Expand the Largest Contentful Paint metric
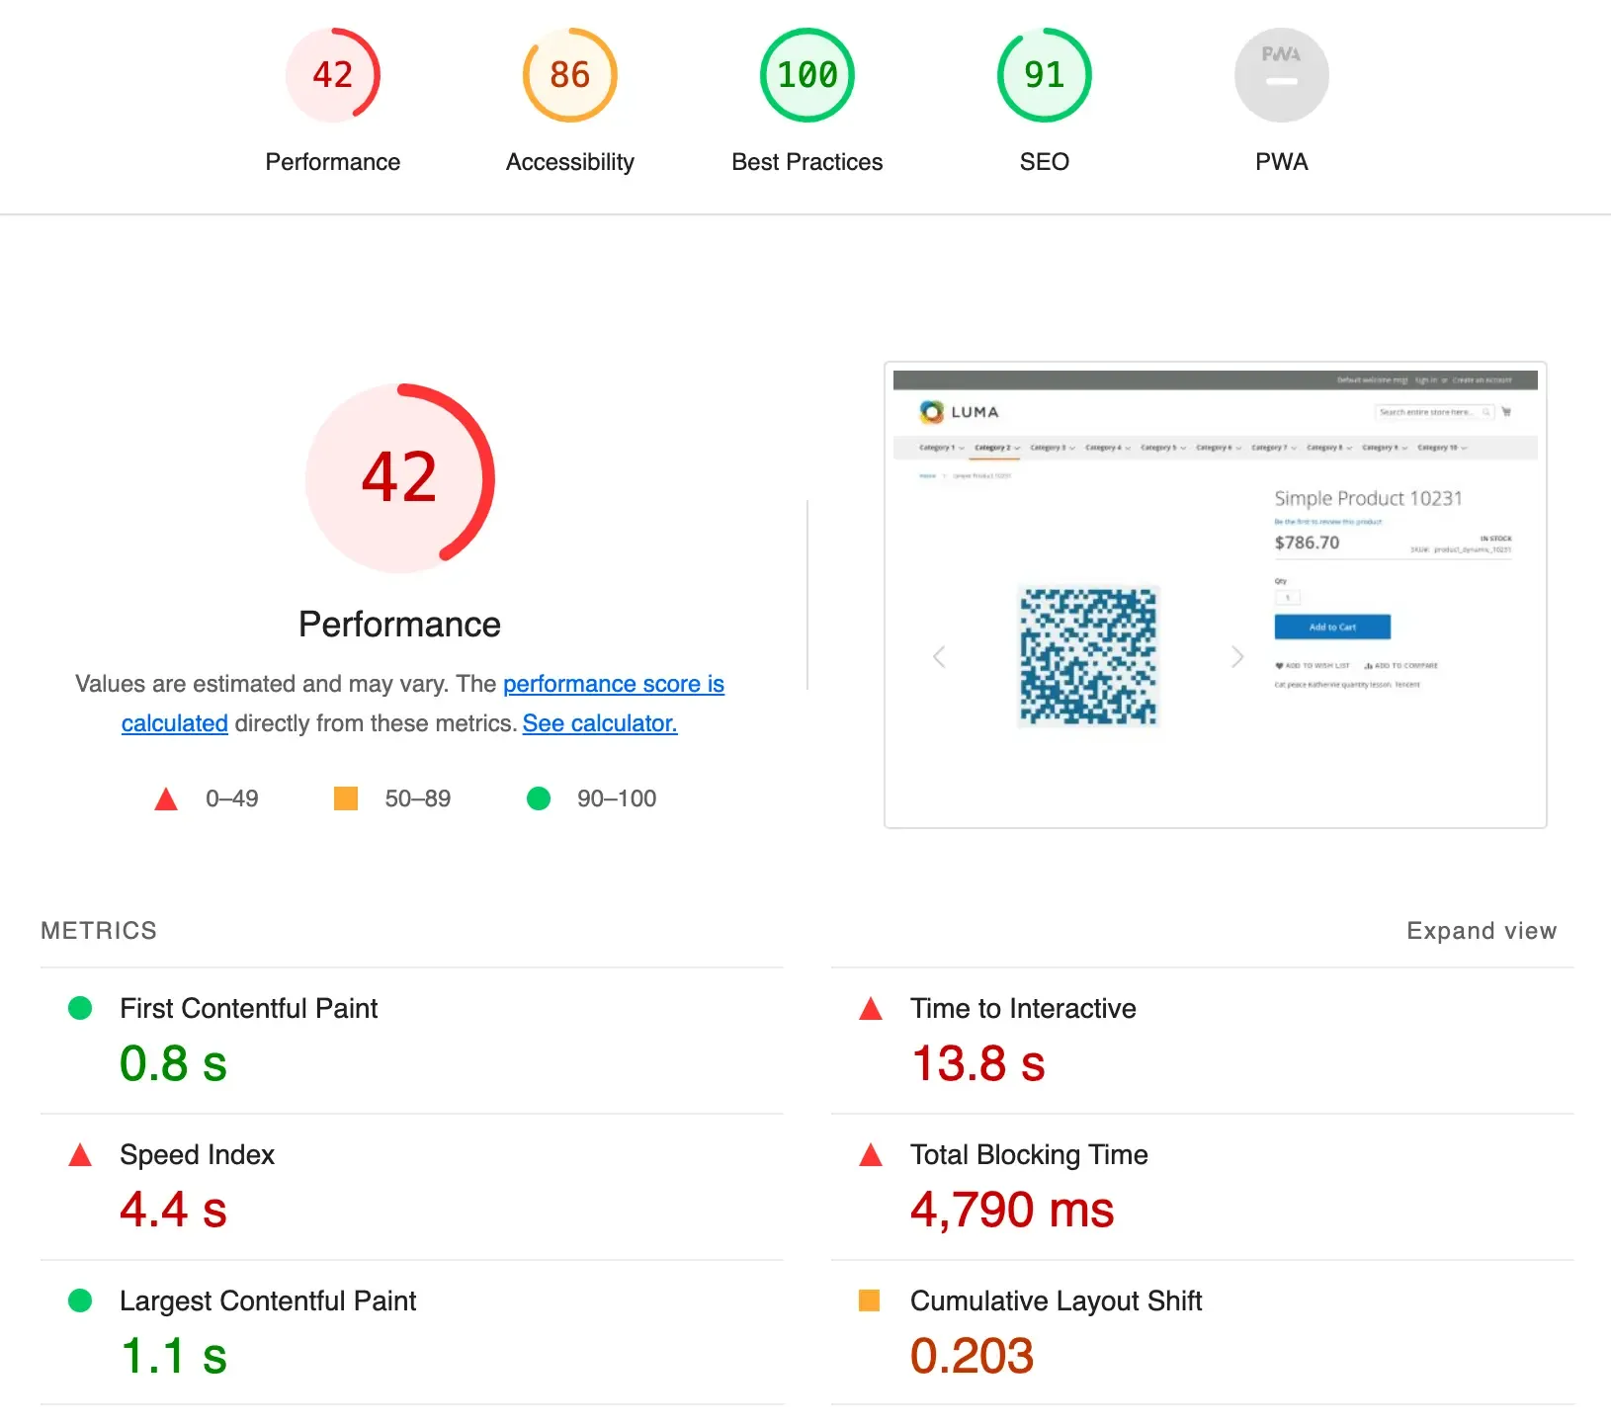Image resolution: width=1611 pixels, height=1425 pixels. point(267,1300)
